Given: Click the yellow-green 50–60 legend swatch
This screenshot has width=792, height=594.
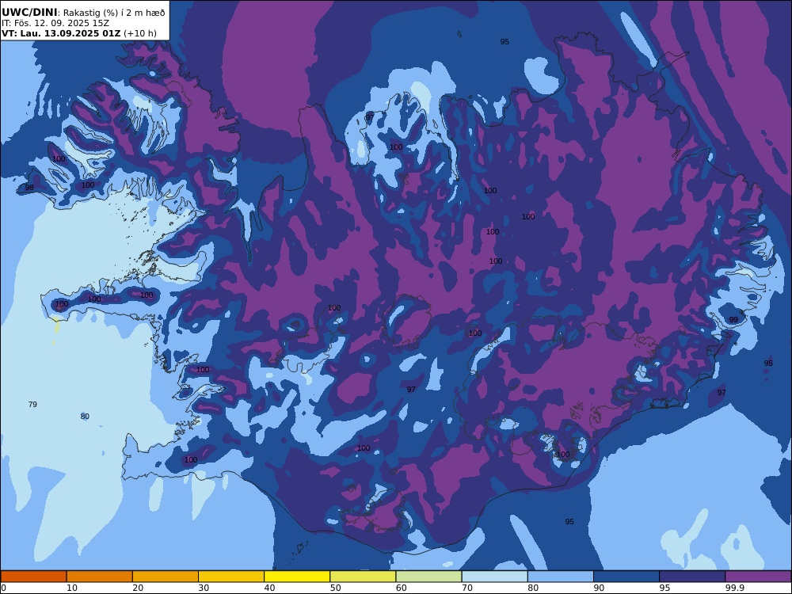Looking at the screenshot, I should (x=363, y=577).
